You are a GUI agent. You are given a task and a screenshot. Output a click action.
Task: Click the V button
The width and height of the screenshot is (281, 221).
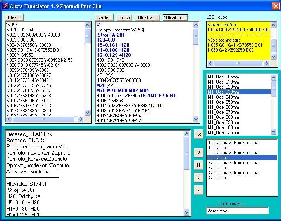tap(198, 153)
